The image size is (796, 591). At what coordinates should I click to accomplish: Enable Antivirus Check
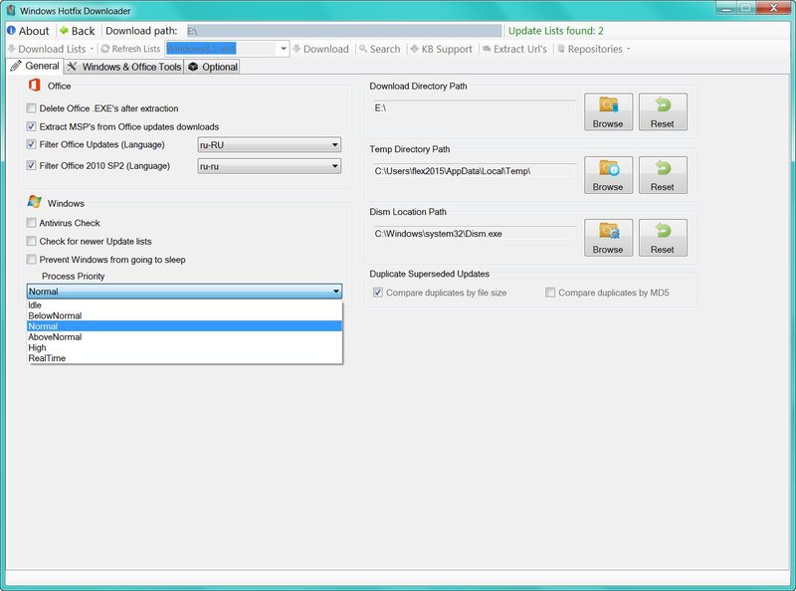click(32, 223)
